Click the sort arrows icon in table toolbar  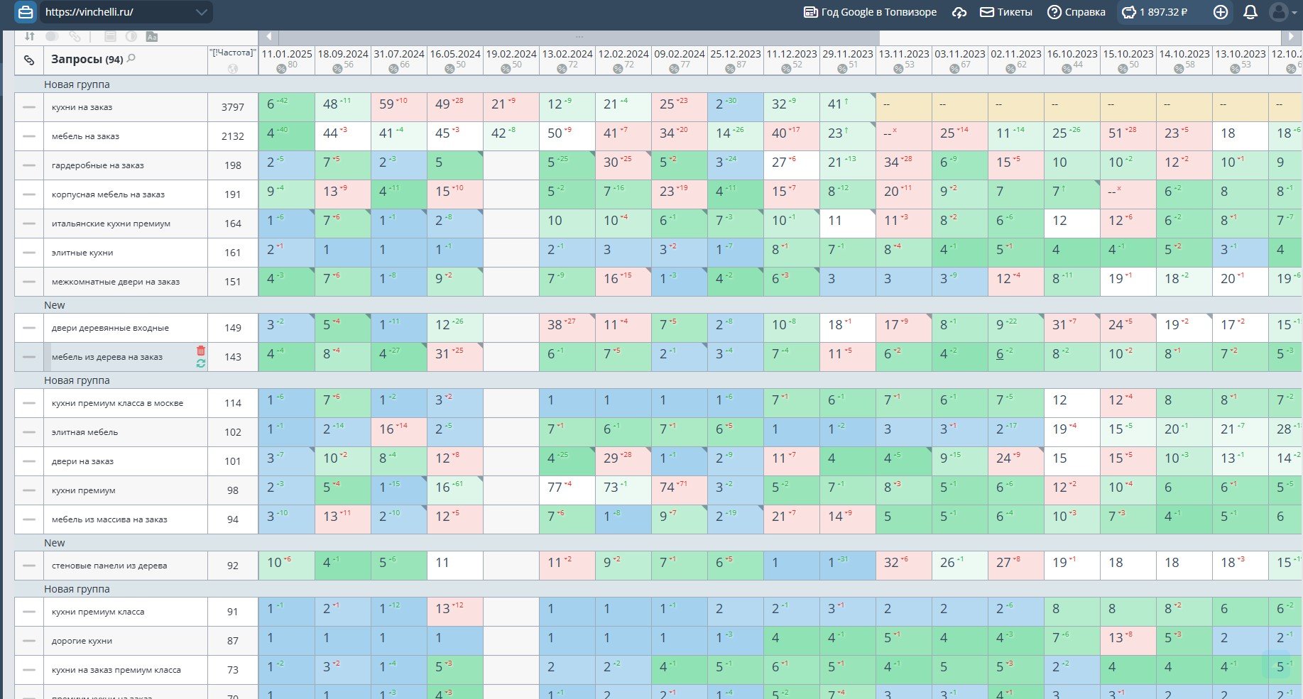[x=30, y=36]
